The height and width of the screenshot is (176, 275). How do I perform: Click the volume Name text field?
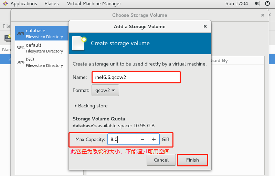(x=136, y=77)
